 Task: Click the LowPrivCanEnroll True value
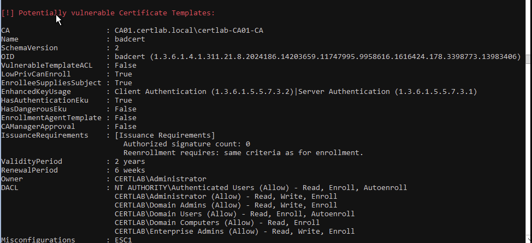pyautogui.click(x=123, y=74)
